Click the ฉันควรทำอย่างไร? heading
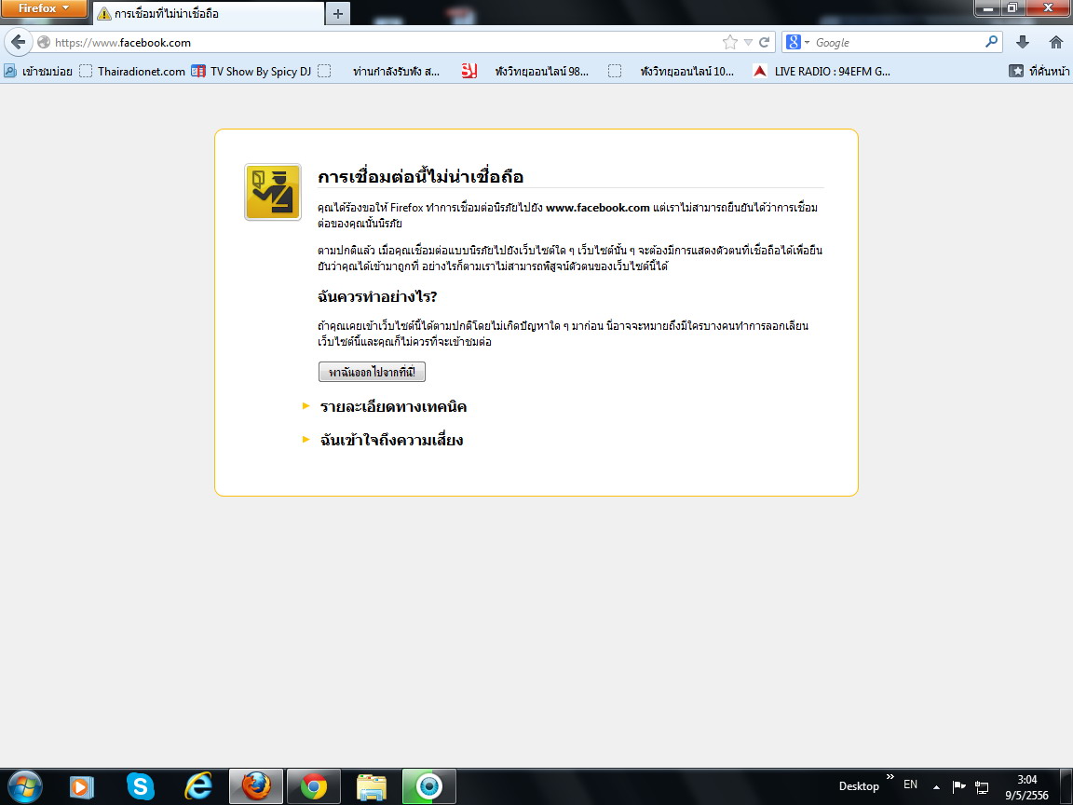Image resolution: width=1073 pixels, height=805 pixels. 377,296
